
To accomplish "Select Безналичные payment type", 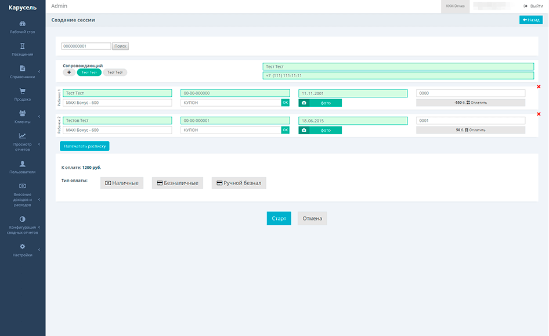I will (177, 183).
